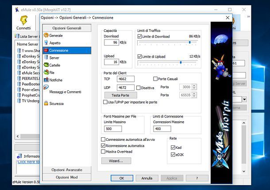Click the Connessioni Massime field showing 400

[162, 129]
